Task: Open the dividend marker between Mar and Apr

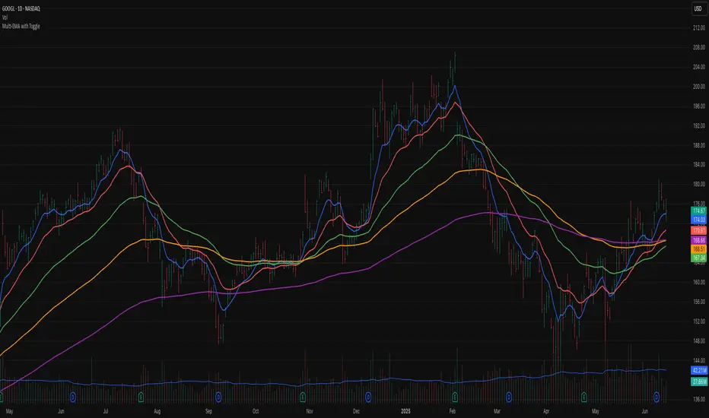Action: point(509,397)
